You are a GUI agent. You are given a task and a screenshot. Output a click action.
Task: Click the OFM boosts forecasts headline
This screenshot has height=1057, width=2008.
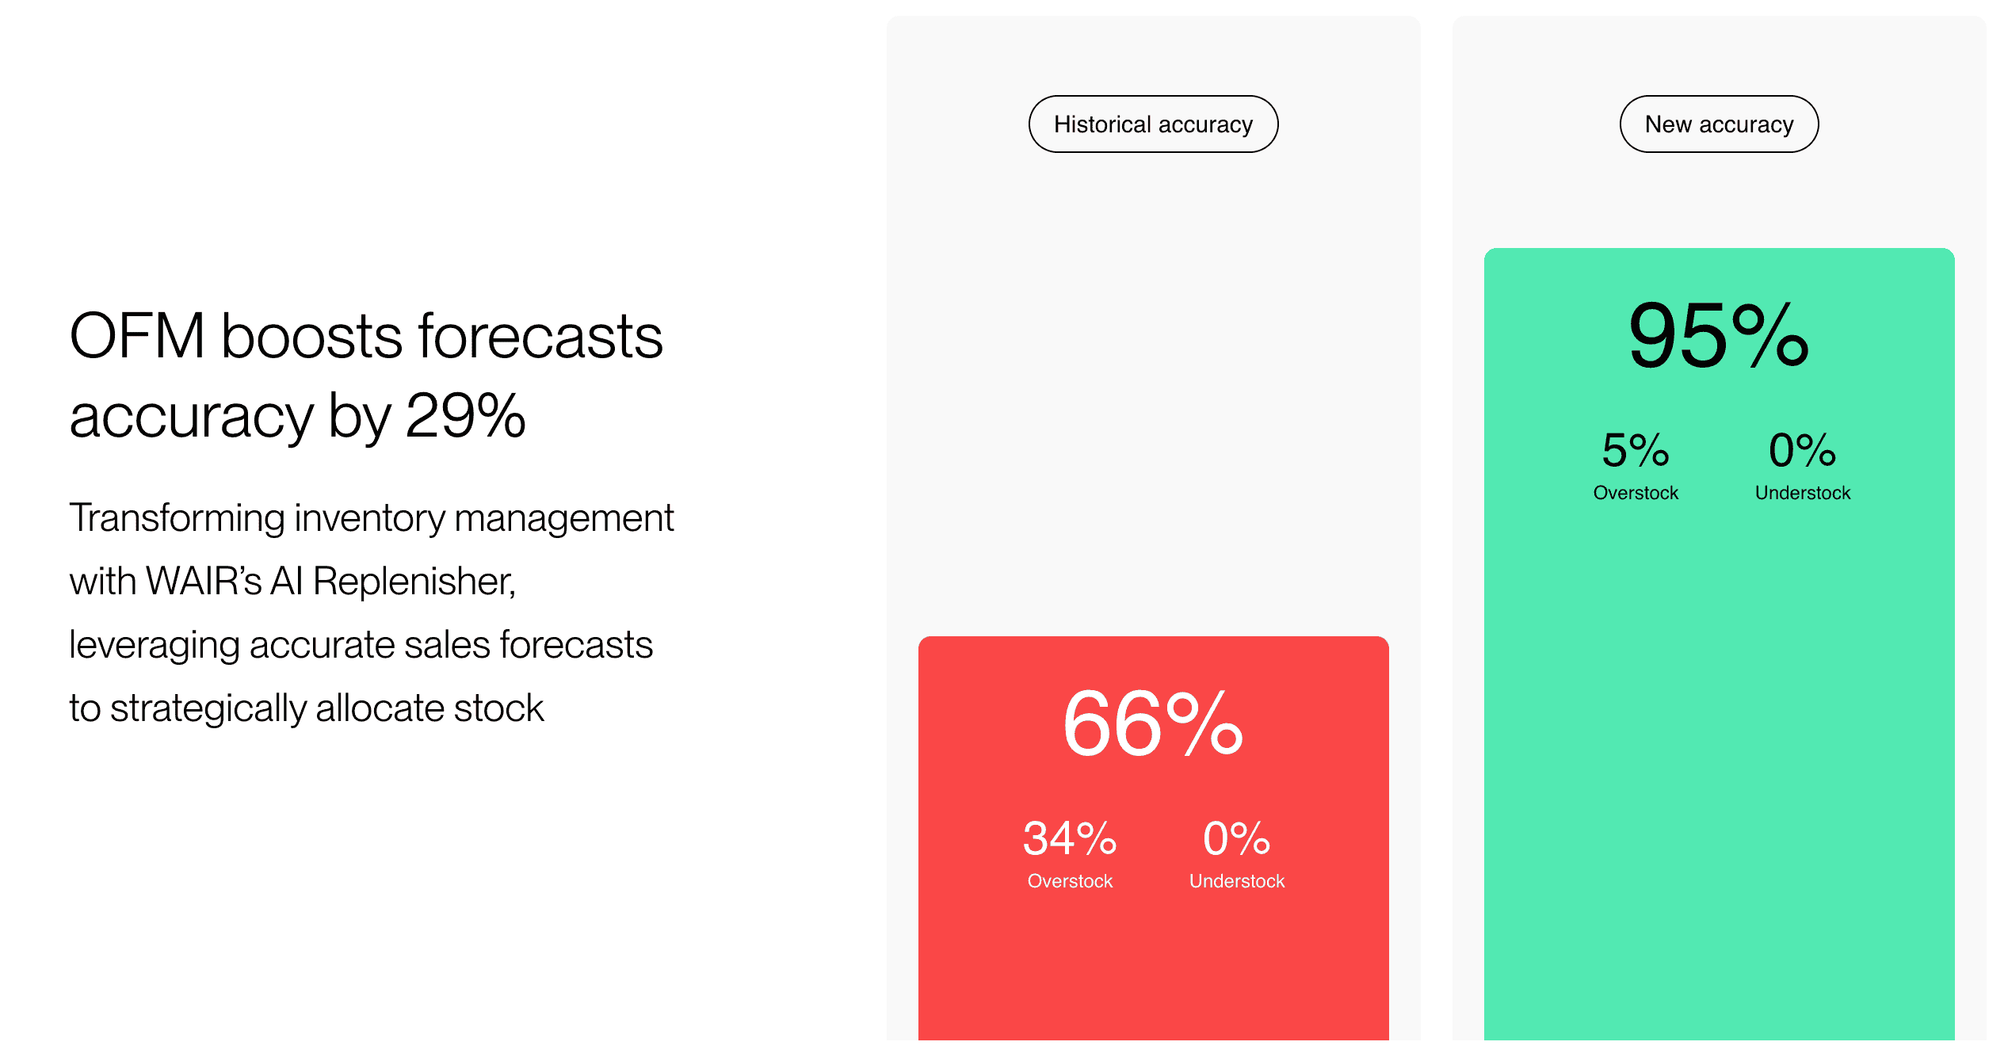[365, 337]
